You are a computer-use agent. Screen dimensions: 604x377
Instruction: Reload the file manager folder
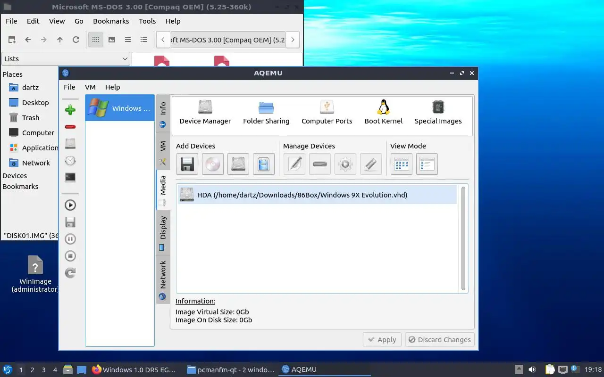(76, 40)
